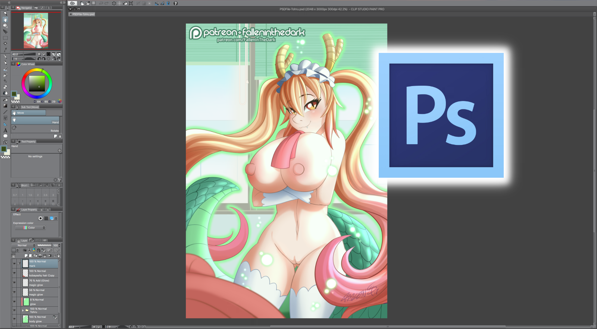Hide the kobayashy hair Copy layer
The image size is (597, 329).
point(14,273)
